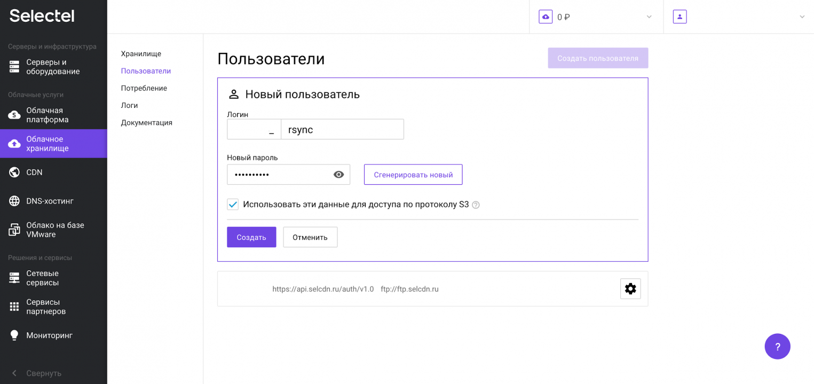Open the help question mark button
Screen dimensions: 814x384
point(777,346)
